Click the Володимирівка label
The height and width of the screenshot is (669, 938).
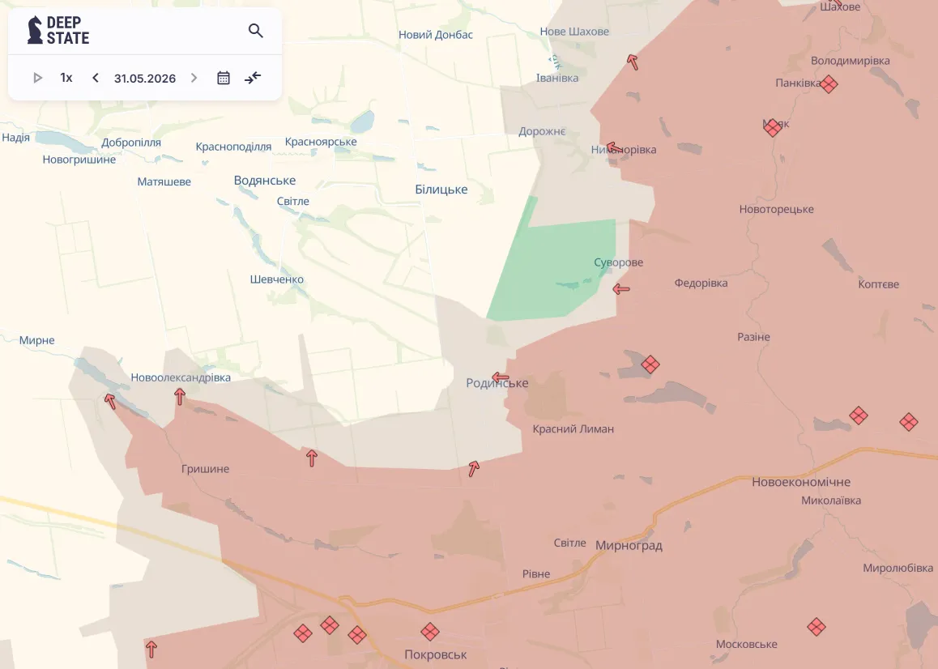(x=850, y=61)
